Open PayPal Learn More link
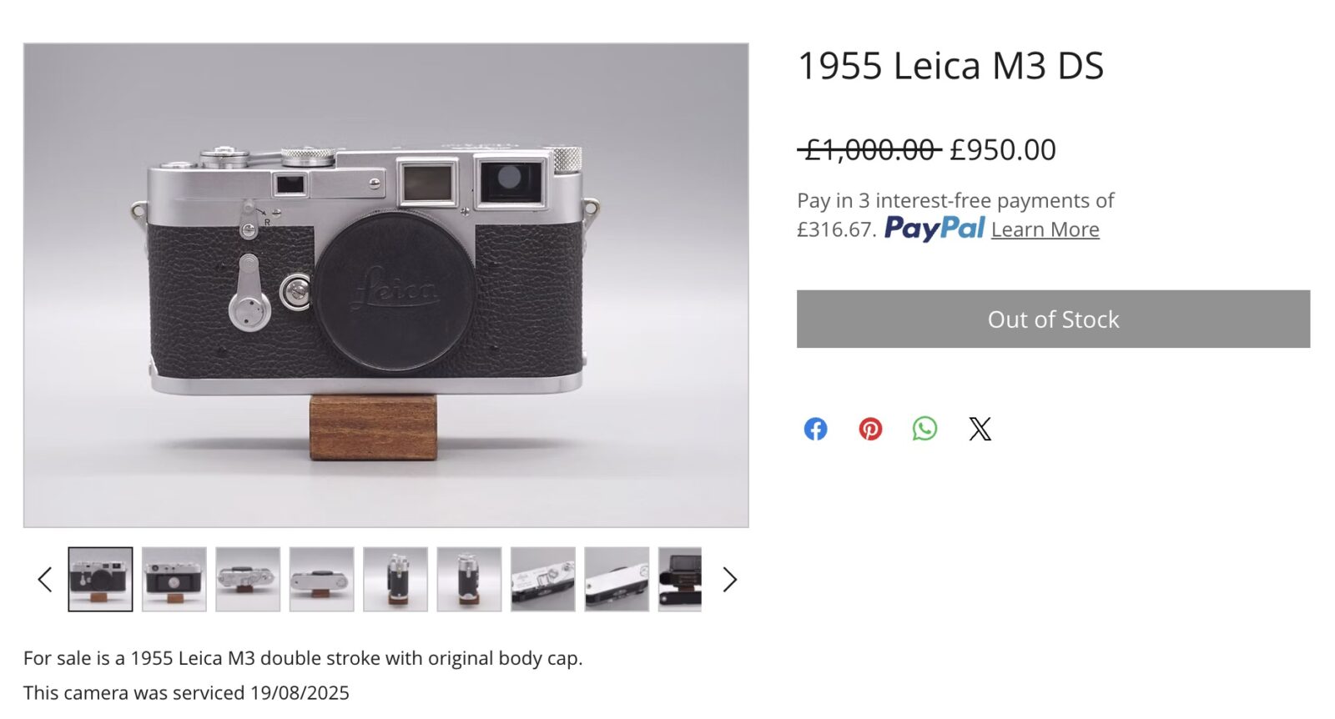Screen dimensions: 1335x719 (1045, 229)
